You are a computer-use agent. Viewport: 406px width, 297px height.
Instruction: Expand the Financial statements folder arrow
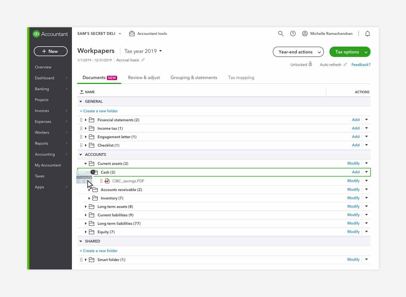click(86, 120)
